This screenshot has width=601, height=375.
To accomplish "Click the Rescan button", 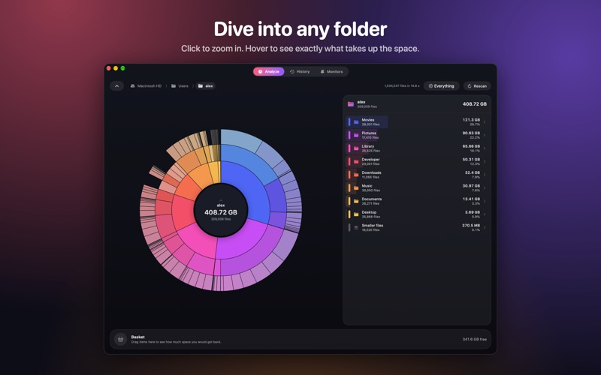I will pos(477,86).
